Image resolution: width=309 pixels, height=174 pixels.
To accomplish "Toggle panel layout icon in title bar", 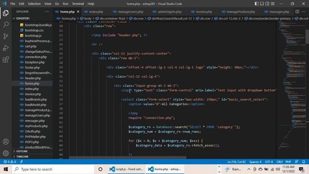I will click(262, 4).
